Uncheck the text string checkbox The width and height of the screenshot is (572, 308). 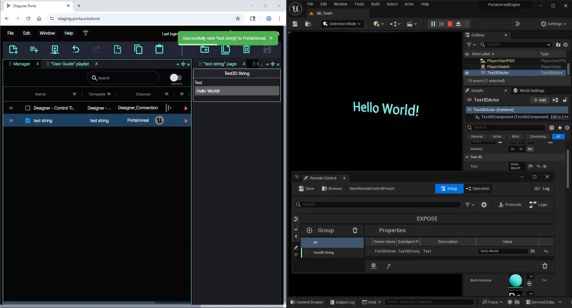click(x=28, y=121)
